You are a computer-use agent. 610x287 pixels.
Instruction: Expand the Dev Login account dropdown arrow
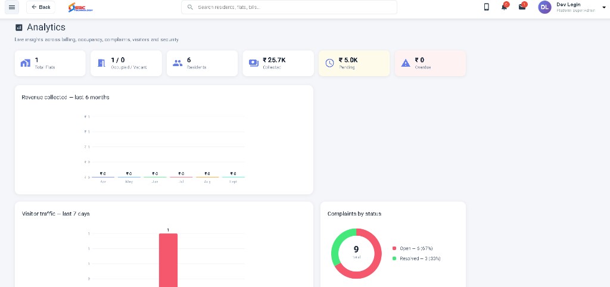click(604, 7)
